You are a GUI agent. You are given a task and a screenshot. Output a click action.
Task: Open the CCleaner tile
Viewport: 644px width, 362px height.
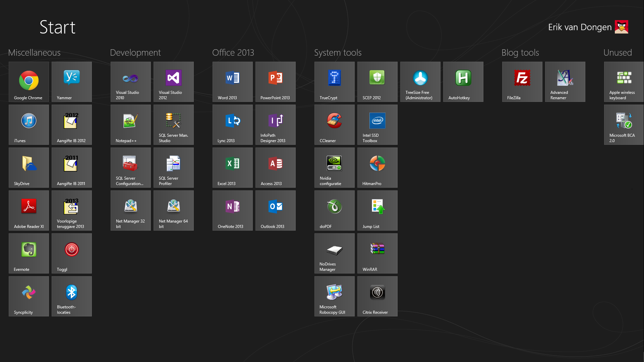coord(335,125)
